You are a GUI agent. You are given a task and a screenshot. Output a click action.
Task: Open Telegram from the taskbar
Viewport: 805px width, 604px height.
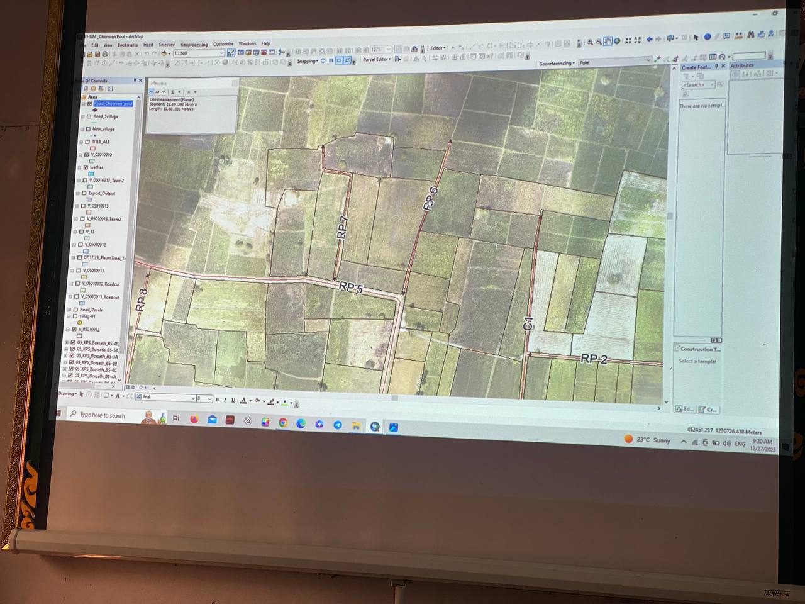(x=338, y=425)
